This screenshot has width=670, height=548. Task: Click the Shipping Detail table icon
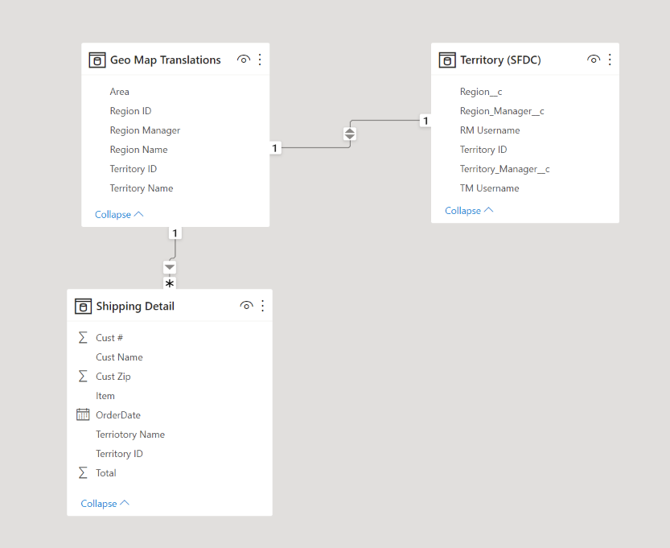coord(83,307)
